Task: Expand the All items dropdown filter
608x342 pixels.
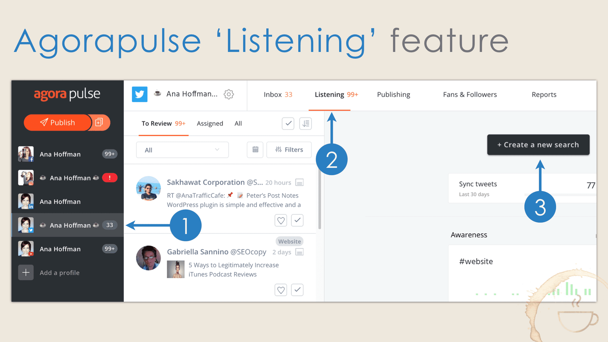Action: pyautogui.click(x=182, y=150)
